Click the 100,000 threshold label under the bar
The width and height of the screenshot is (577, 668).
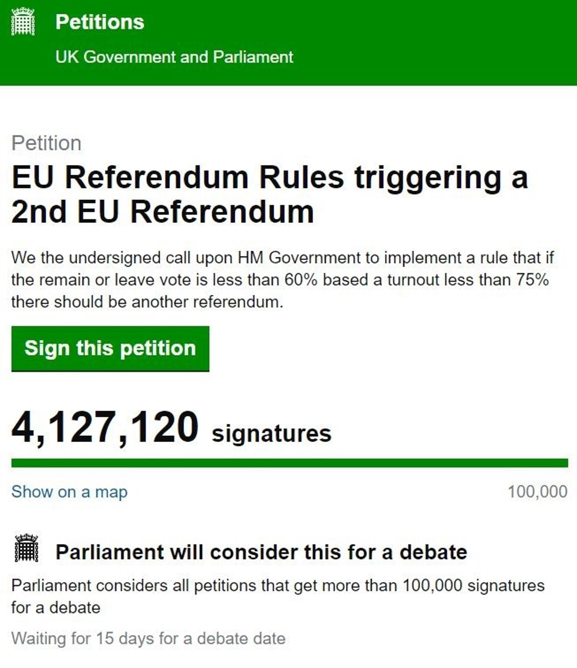[537, 492]
